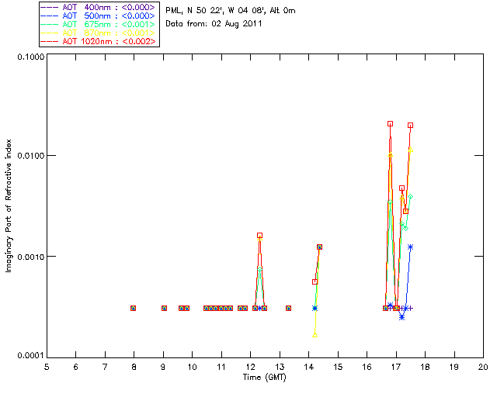This screenshot has width=497, height=397.
Task: Click the highest red square data point
Action: (x=390, y=124)
